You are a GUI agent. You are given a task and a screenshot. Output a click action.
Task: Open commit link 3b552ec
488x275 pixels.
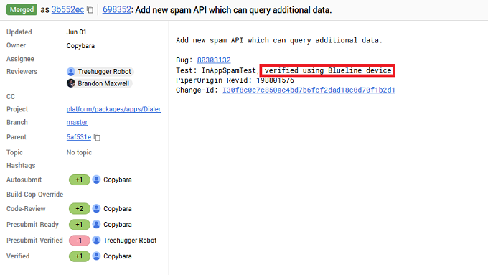(67, 9)
